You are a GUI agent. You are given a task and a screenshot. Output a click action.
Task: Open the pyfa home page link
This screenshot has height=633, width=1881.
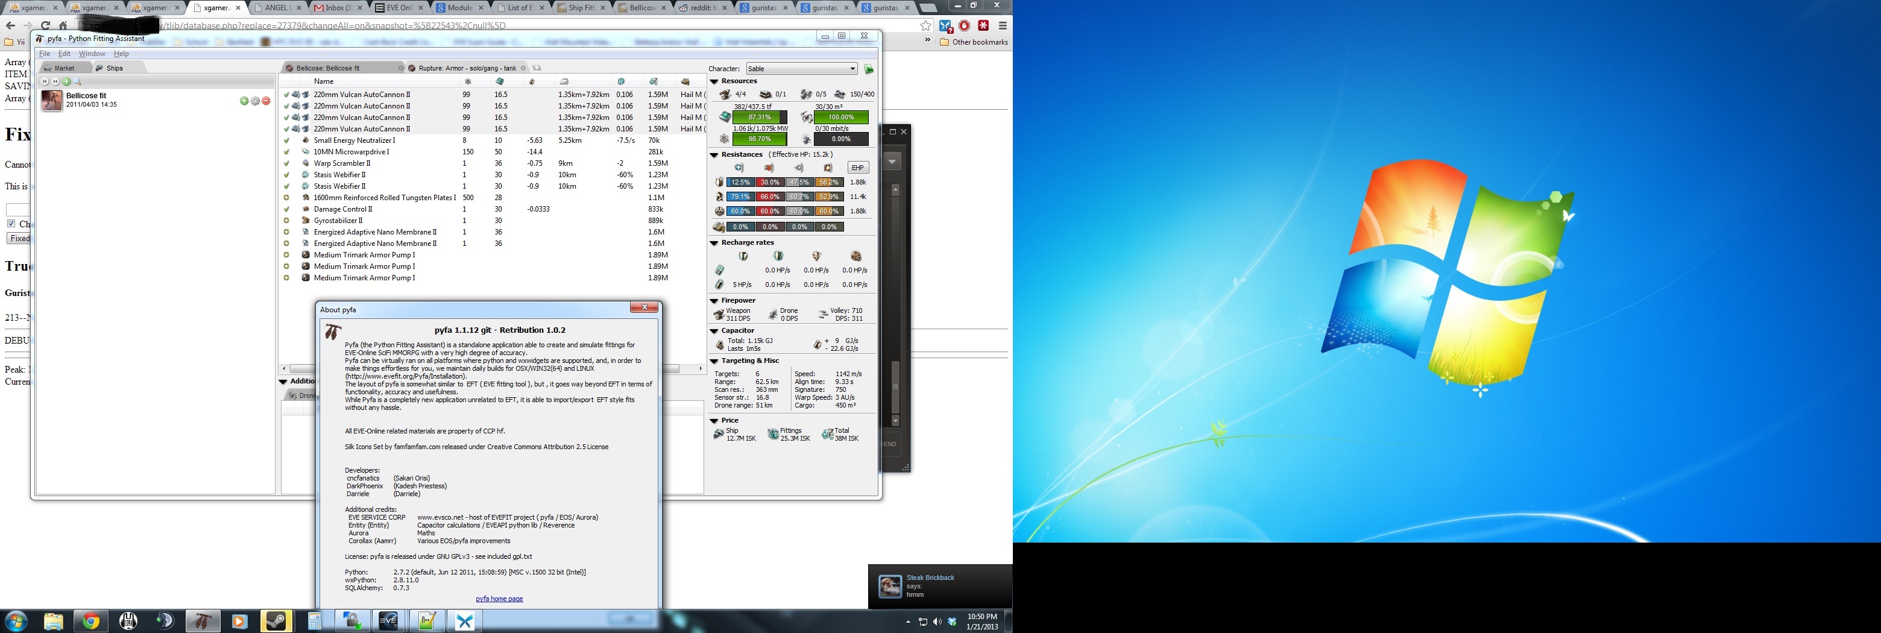[x=499, y=599]
